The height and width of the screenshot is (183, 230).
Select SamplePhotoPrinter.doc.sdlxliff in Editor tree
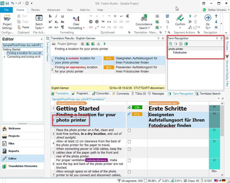pos(22,45)
